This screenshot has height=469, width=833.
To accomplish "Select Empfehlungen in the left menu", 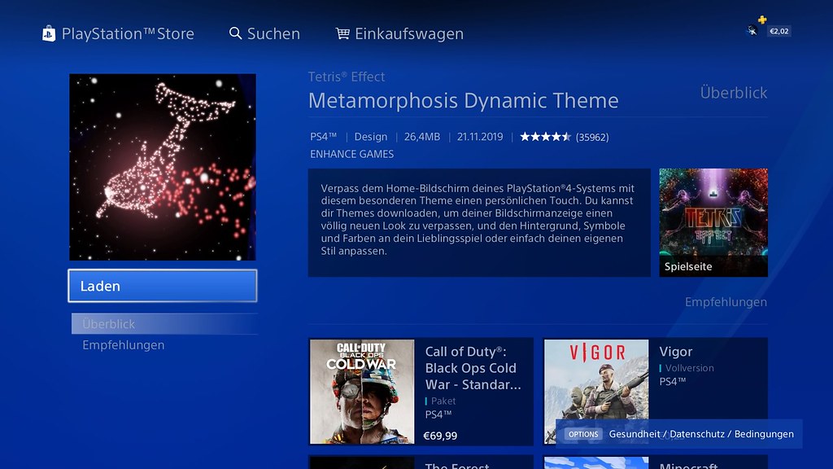I will 124,345.
